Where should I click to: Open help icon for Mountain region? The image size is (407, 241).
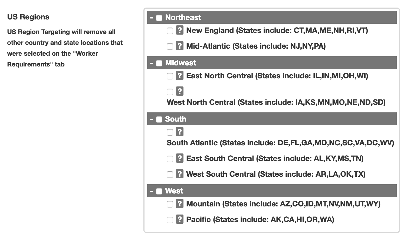click(180, 203)
